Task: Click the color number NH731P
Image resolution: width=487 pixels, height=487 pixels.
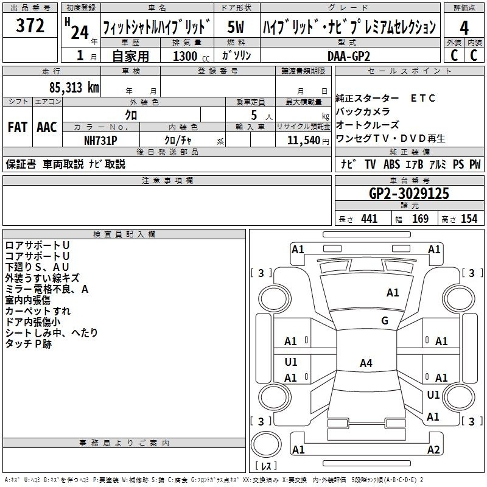Action: (x=100, y=139)
